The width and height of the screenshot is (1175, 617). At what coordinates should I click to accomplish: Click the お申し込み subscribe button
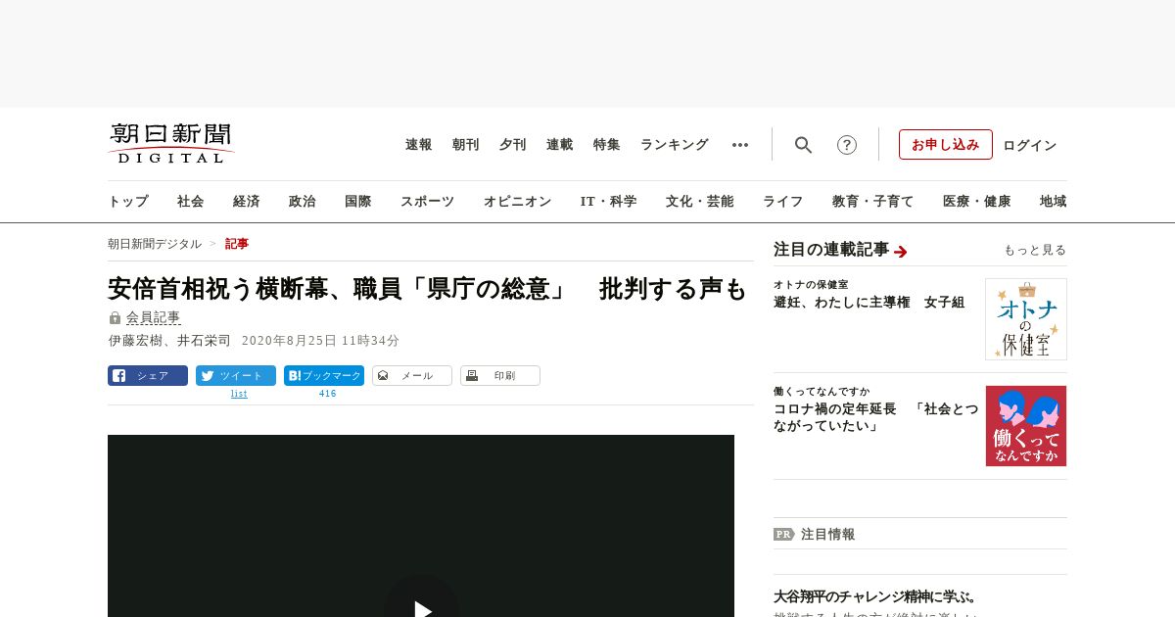point(946,144)
